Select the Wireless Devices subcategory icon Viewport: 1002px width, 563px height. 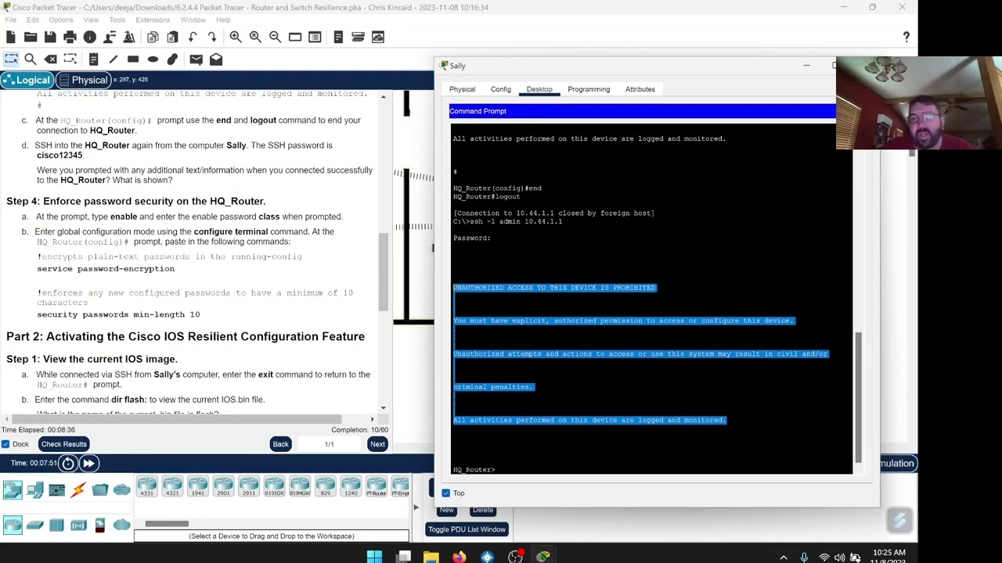tap(78, 525)
